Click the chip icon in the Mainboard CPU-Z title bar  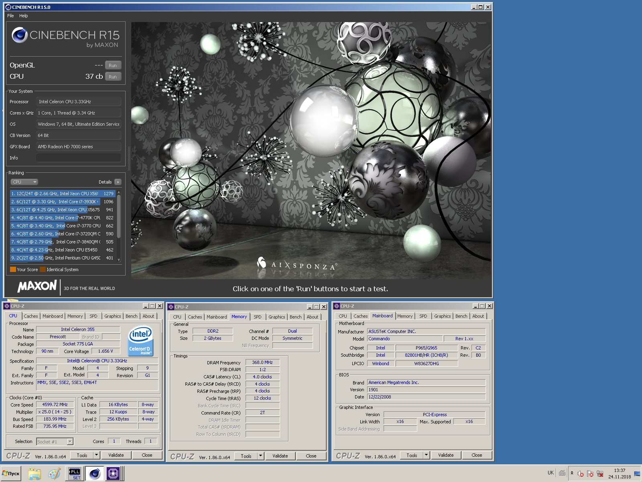click(x=337, y=306)
